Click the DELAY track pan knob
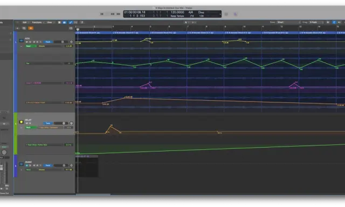Screen dimensions: 345x207 (x=71, y=123)
